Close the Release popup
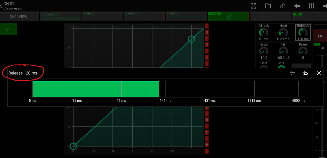This screenshot has width=327, height=158. tap(319, 73)
